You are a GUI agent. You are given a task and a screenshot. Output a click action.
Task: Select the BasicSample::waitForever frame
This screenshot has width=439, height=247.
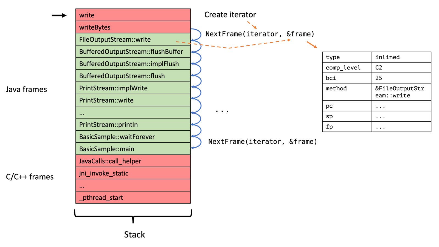(x=133, y=137)
